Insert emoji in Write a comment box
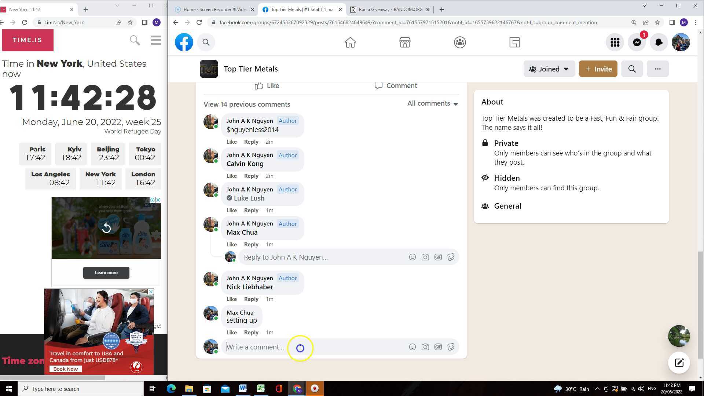Screen dimensions: 704x396 (x=412, y=347)
